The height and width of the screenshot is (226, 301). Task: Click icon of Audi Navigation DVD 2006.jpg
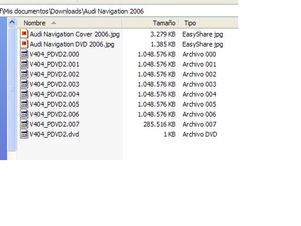click(x=24, y=44)
